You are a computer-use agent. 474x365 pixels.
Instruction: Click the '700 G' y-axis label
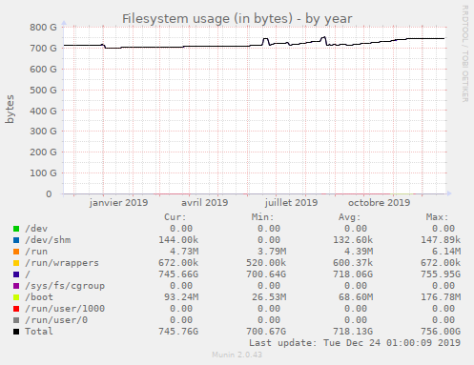pos(43,49)
